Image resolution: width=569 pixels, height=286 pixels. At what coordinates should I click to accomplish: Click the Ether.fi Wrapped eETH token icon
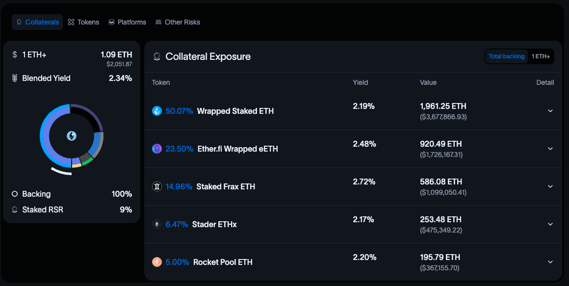pyautogui.click(x=157, y=149)
